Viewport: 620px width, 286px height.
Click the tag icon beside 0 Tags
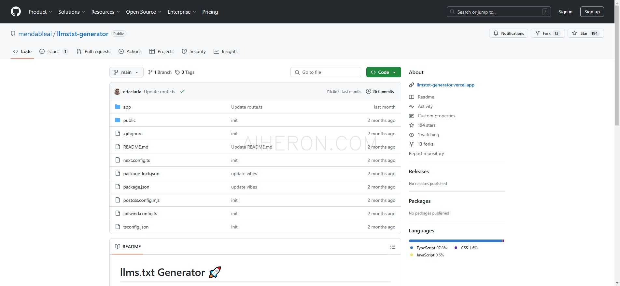coord(177,72)
